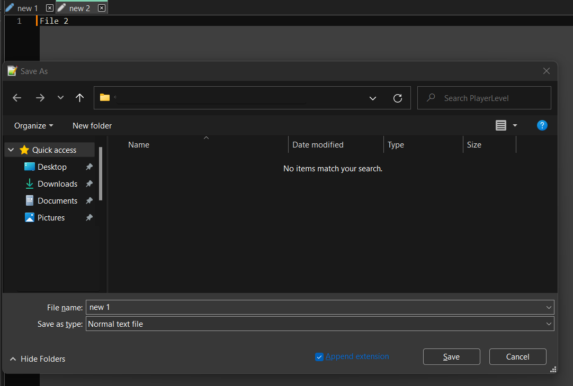Click the navigation pane vertical scrollbar

pos(101,173)
